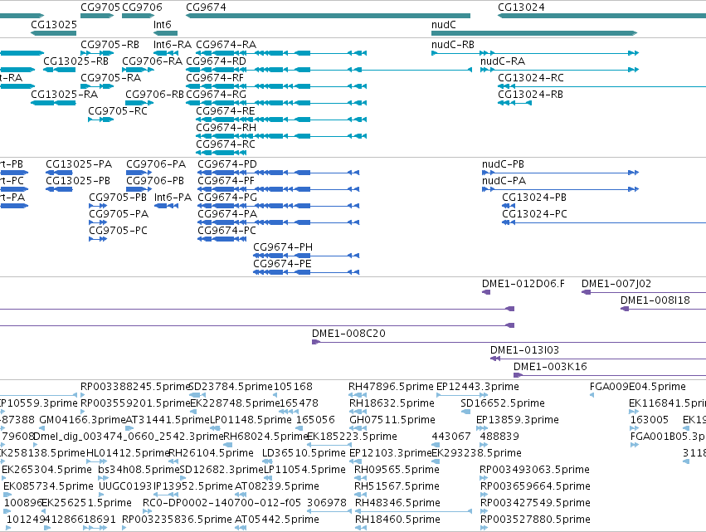Select protein label Int6-PA

(x=173, y=198)
